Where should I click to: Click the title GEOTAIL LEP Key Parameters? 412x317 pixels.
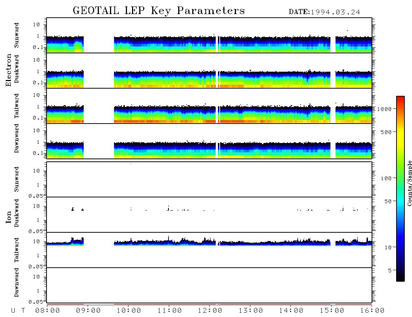(x=159, y=11)
